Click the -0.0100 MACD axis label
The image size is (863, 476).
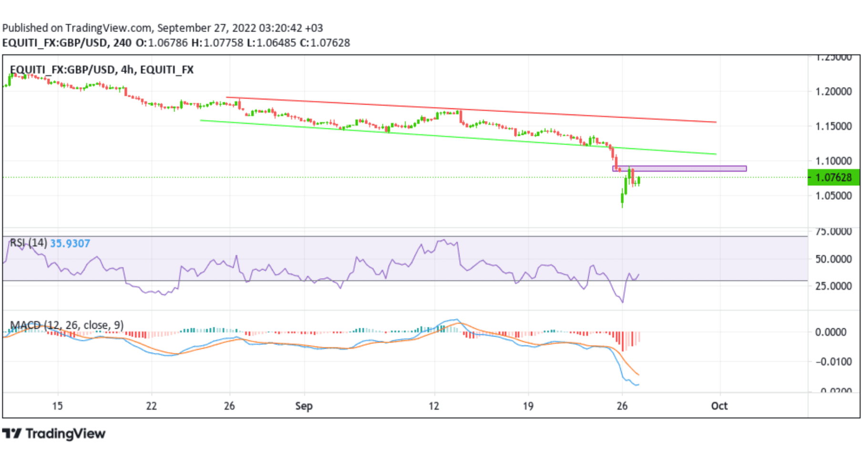(833, 362)
